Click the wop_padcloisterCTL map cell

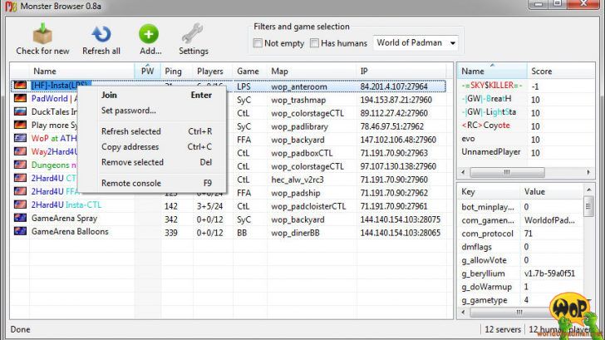tap(308, 206)
